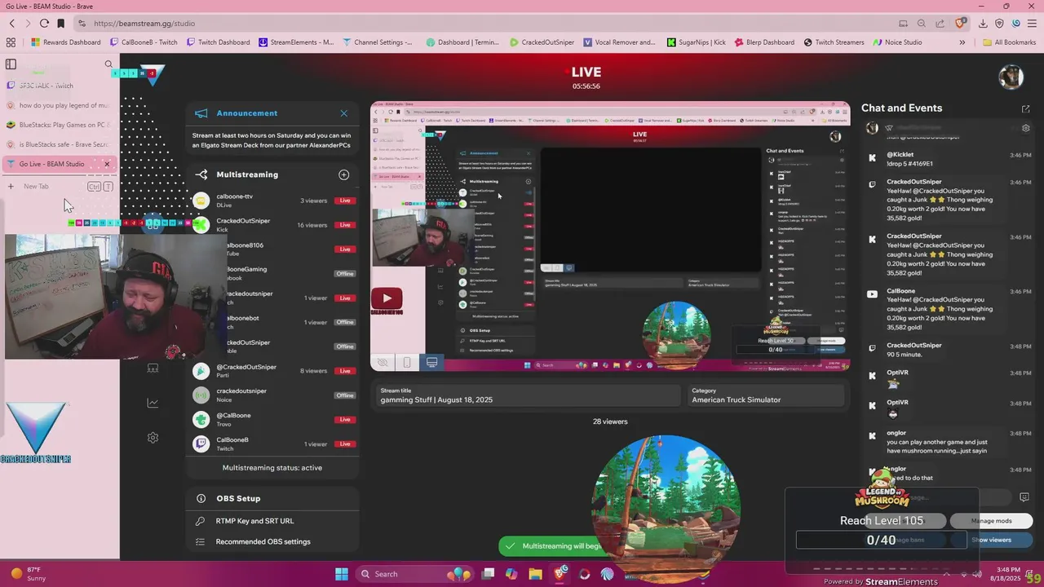
Task: Click the OBS Setup info icon
Action: (201, 498)
